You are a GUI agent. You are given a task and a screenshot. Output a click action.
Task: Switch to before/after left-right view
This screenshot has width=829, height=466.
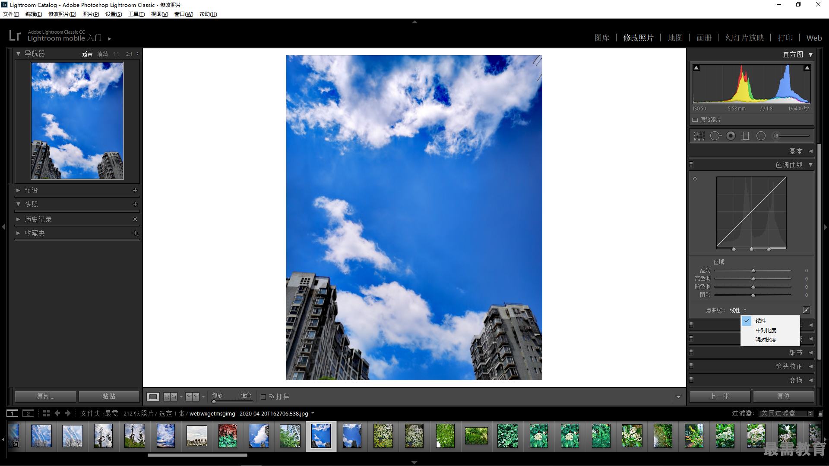pos(171,397)
